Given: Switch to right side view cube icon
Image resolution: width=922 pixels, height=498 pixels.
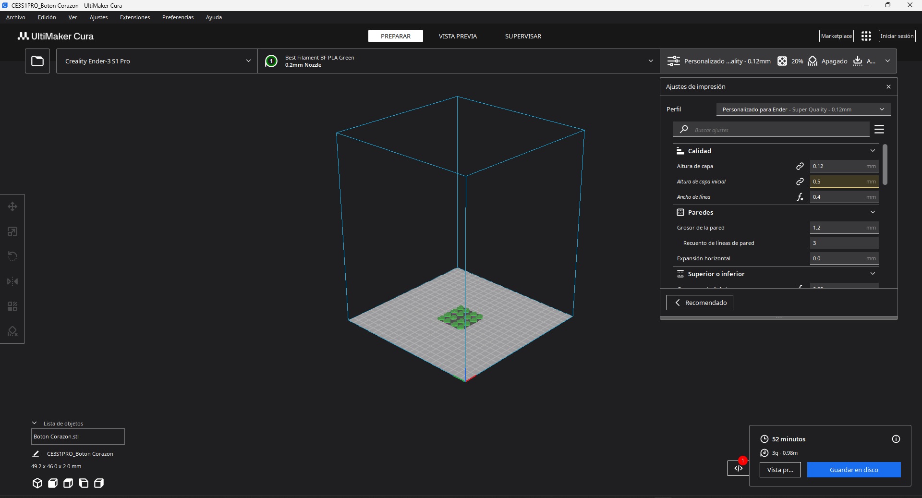Looking at the screenshot, I should pyautogui.click(x=99, y=483).
